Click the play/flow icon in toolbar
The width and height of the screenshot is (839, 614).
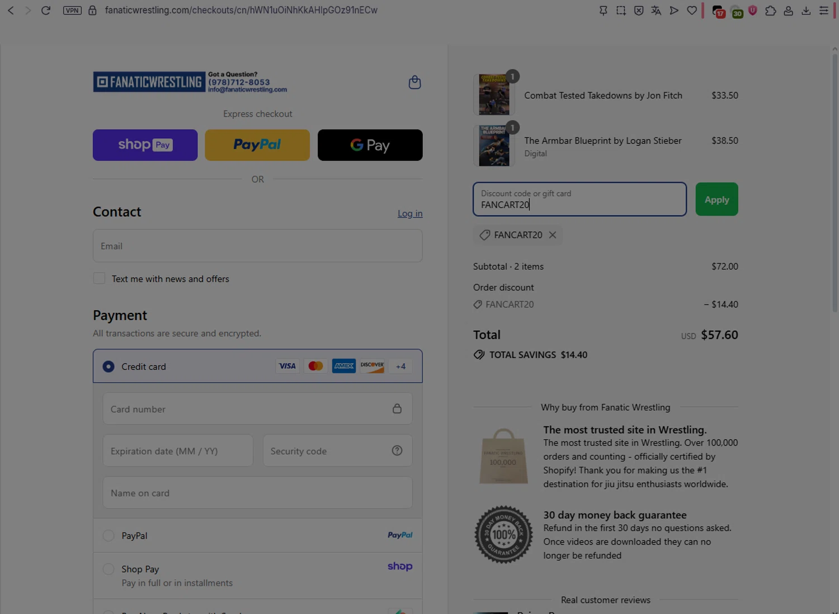(674, 10)
